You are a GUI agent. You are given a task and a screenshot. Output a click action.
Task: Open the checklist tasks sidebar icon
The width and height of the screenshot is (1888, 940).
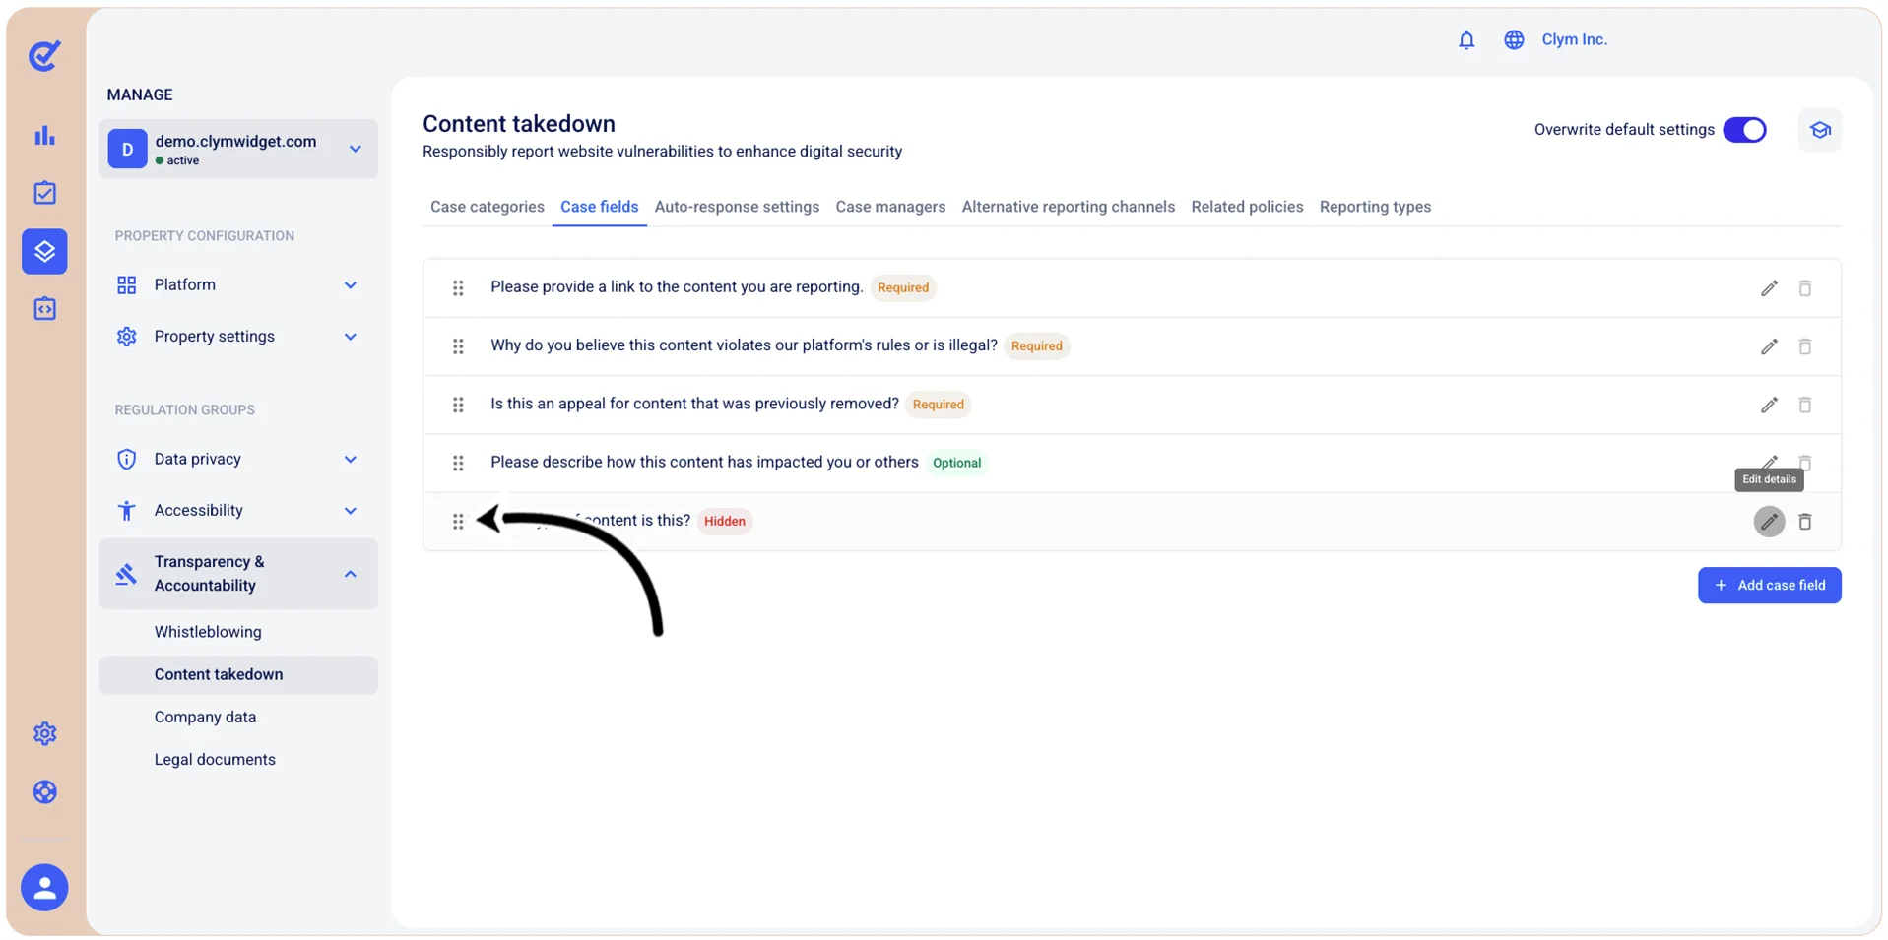[x=44, y=193]
